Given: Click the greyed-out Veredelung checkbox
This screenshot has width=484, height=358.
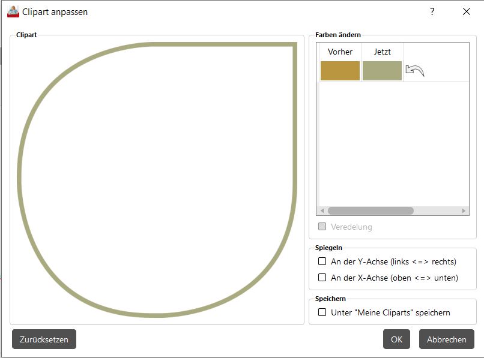Looking at the screenshot, I should (322, 227).
